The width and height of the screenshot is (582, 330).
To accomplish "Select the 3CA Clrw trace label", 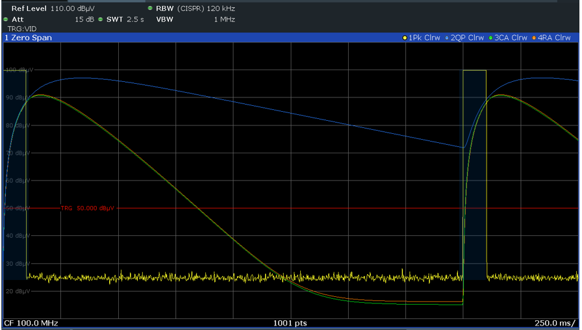I will click(511, 38).
